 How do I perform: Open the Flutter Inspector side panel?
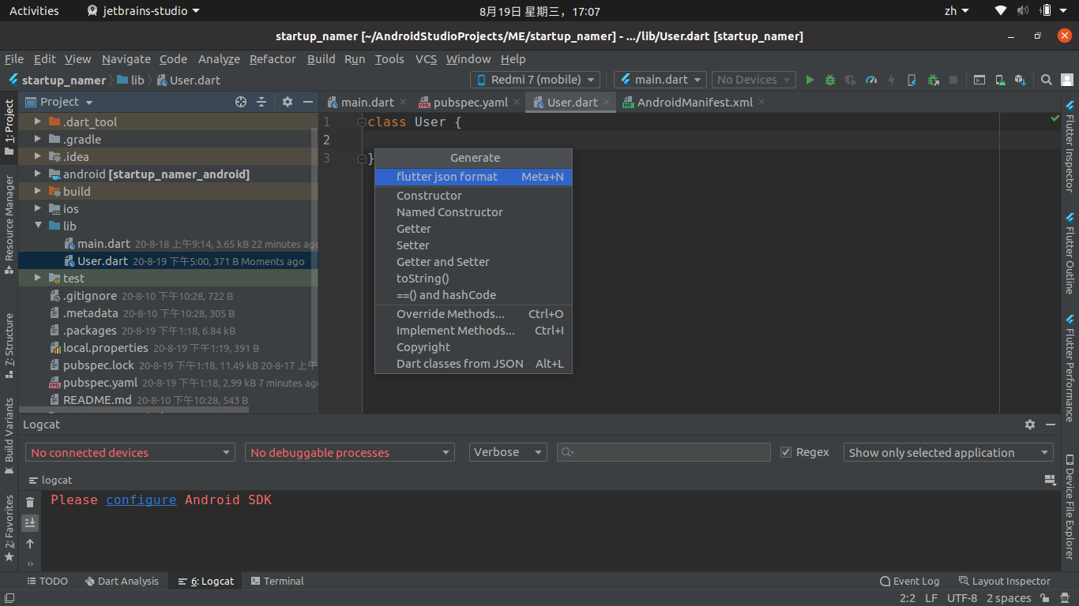coord(1070,146)
